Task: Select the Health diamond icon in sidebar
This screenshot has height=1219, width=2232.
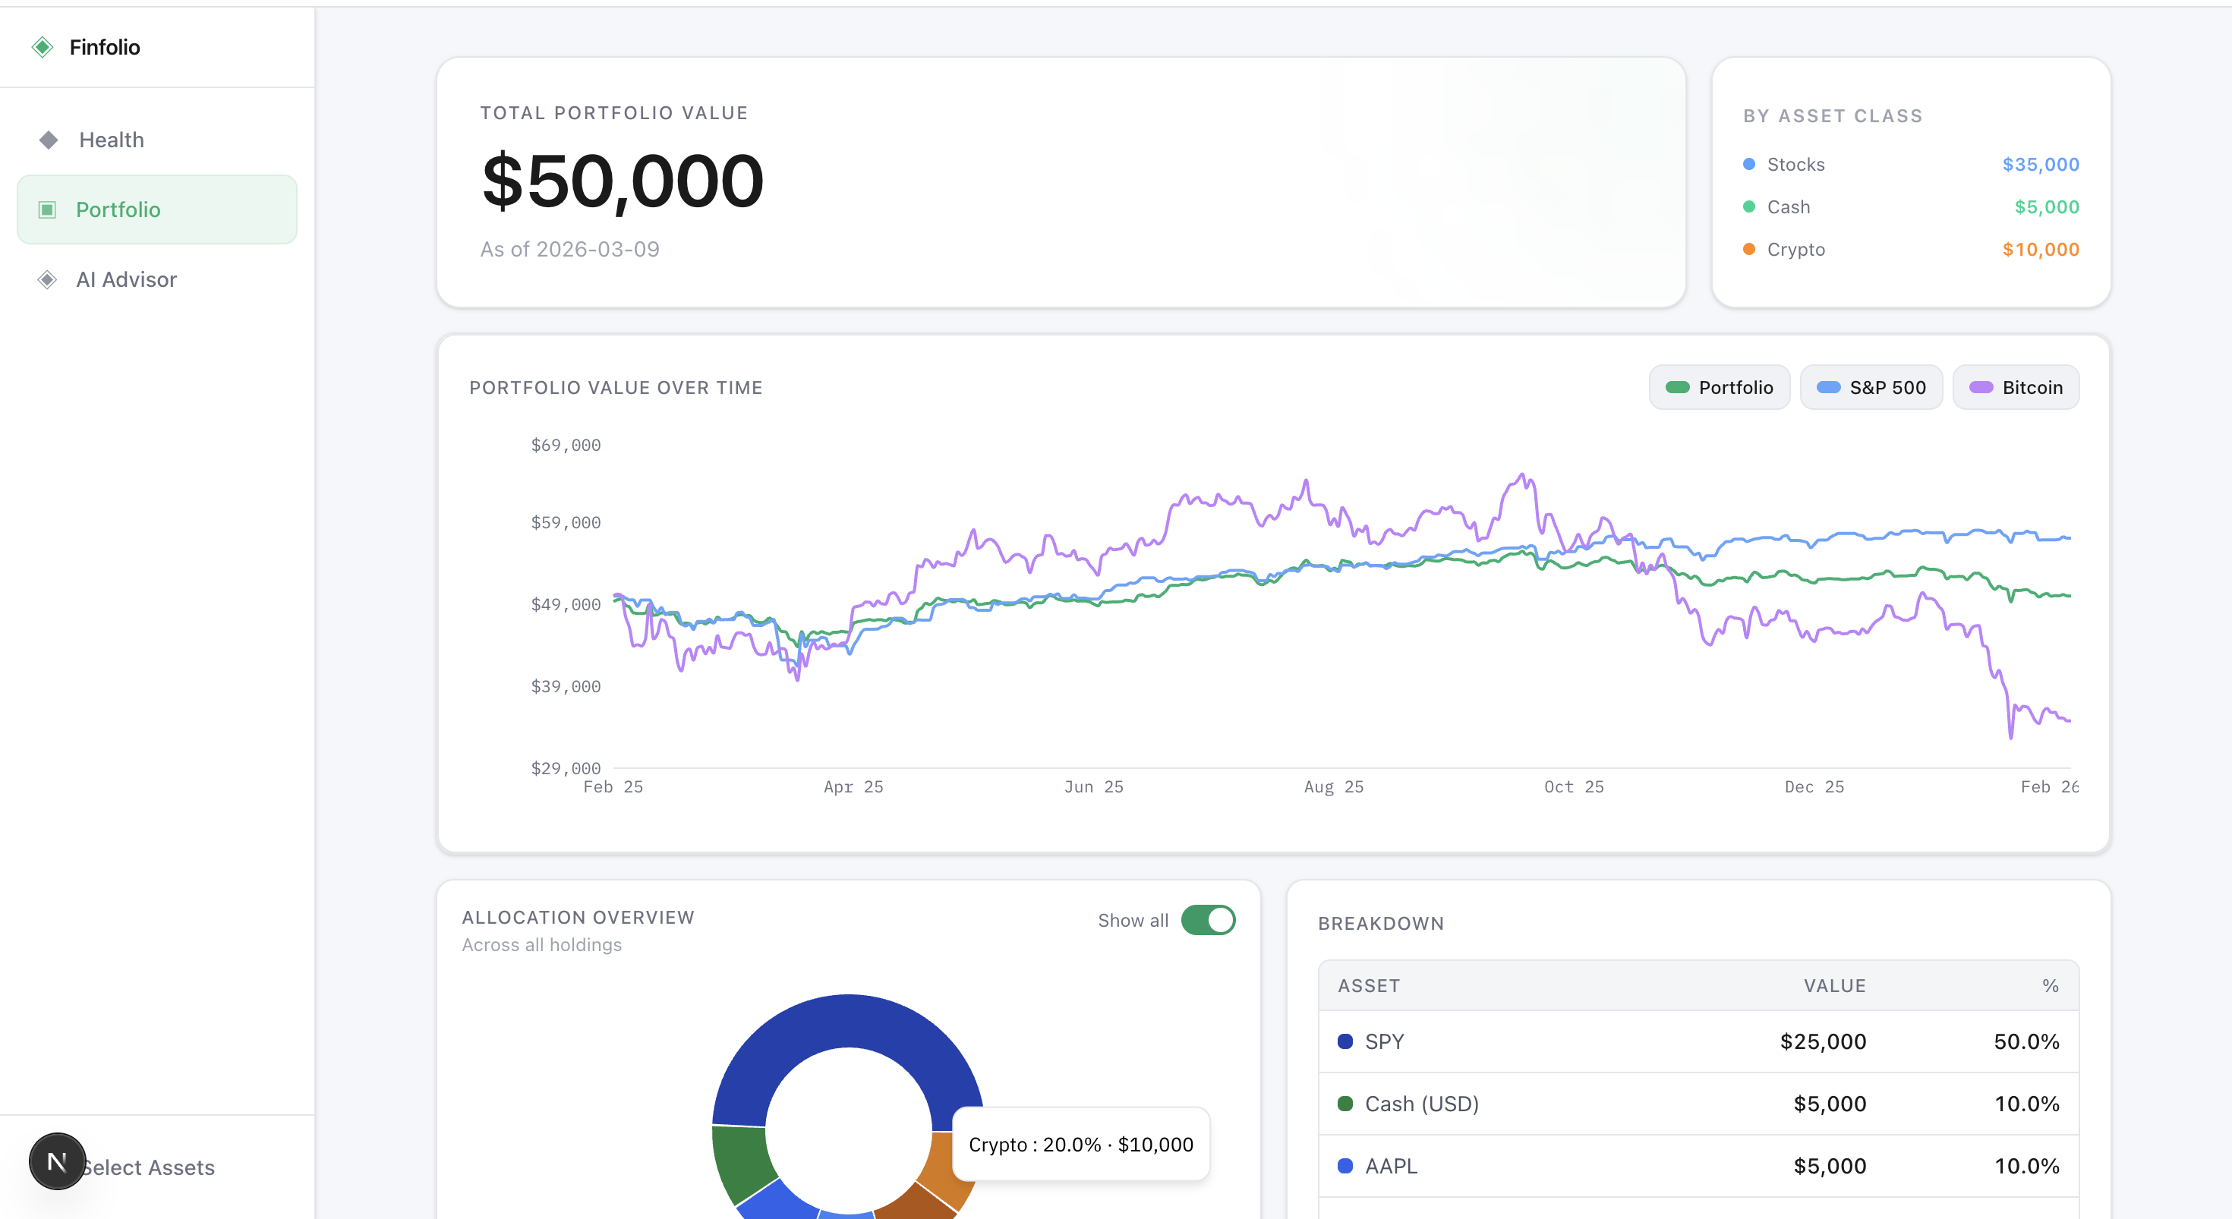Action: (48, 139)
